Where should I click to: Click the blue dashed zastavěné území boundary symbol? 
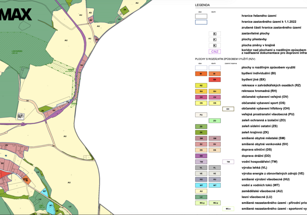click(x=201, y=22)
